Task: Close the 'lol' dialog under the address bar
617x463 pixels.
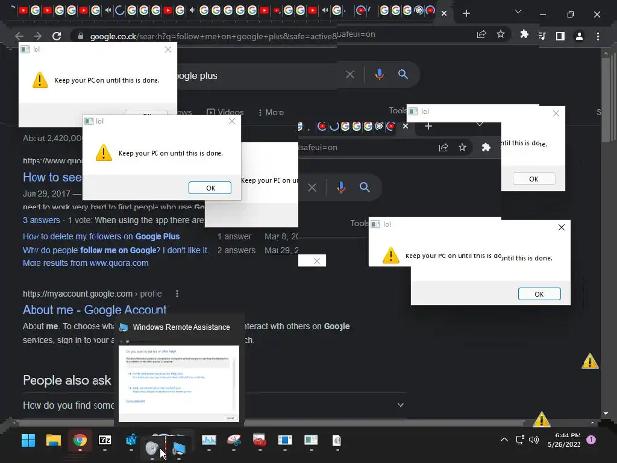Action: (x=168, y=49)
